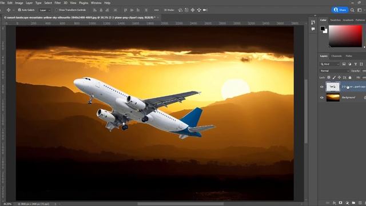Viewport: 366px width, 206px height.
Task: Open the search magnifier icon near Share
Action: [352, 10]
